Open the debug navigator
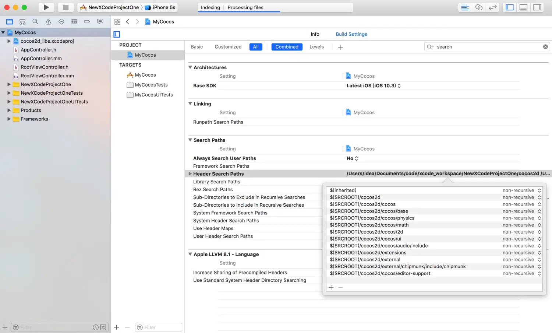The height and width of the screenshot is (333, 552). click(74, 22)
